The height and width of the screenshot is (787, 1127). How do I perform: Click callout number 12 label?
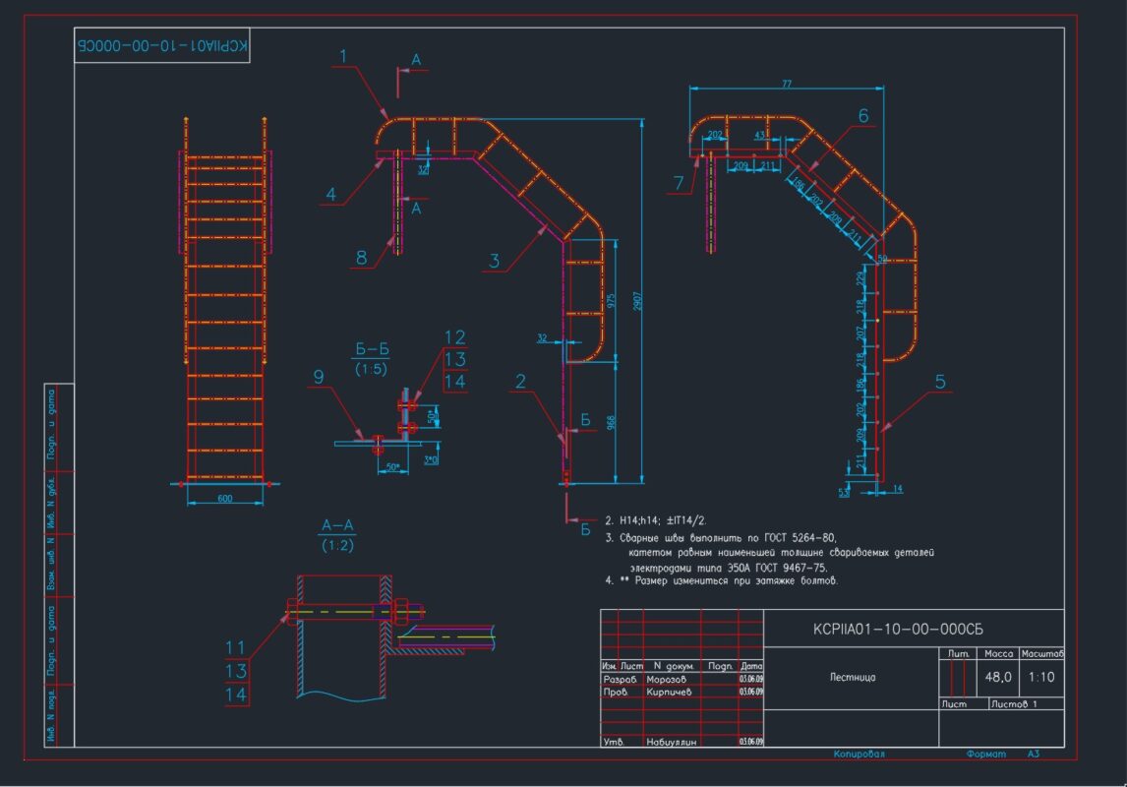click(454, 337)
